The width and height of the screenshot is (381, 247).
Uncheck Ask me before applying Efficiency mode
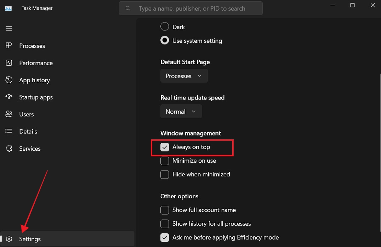164,237
